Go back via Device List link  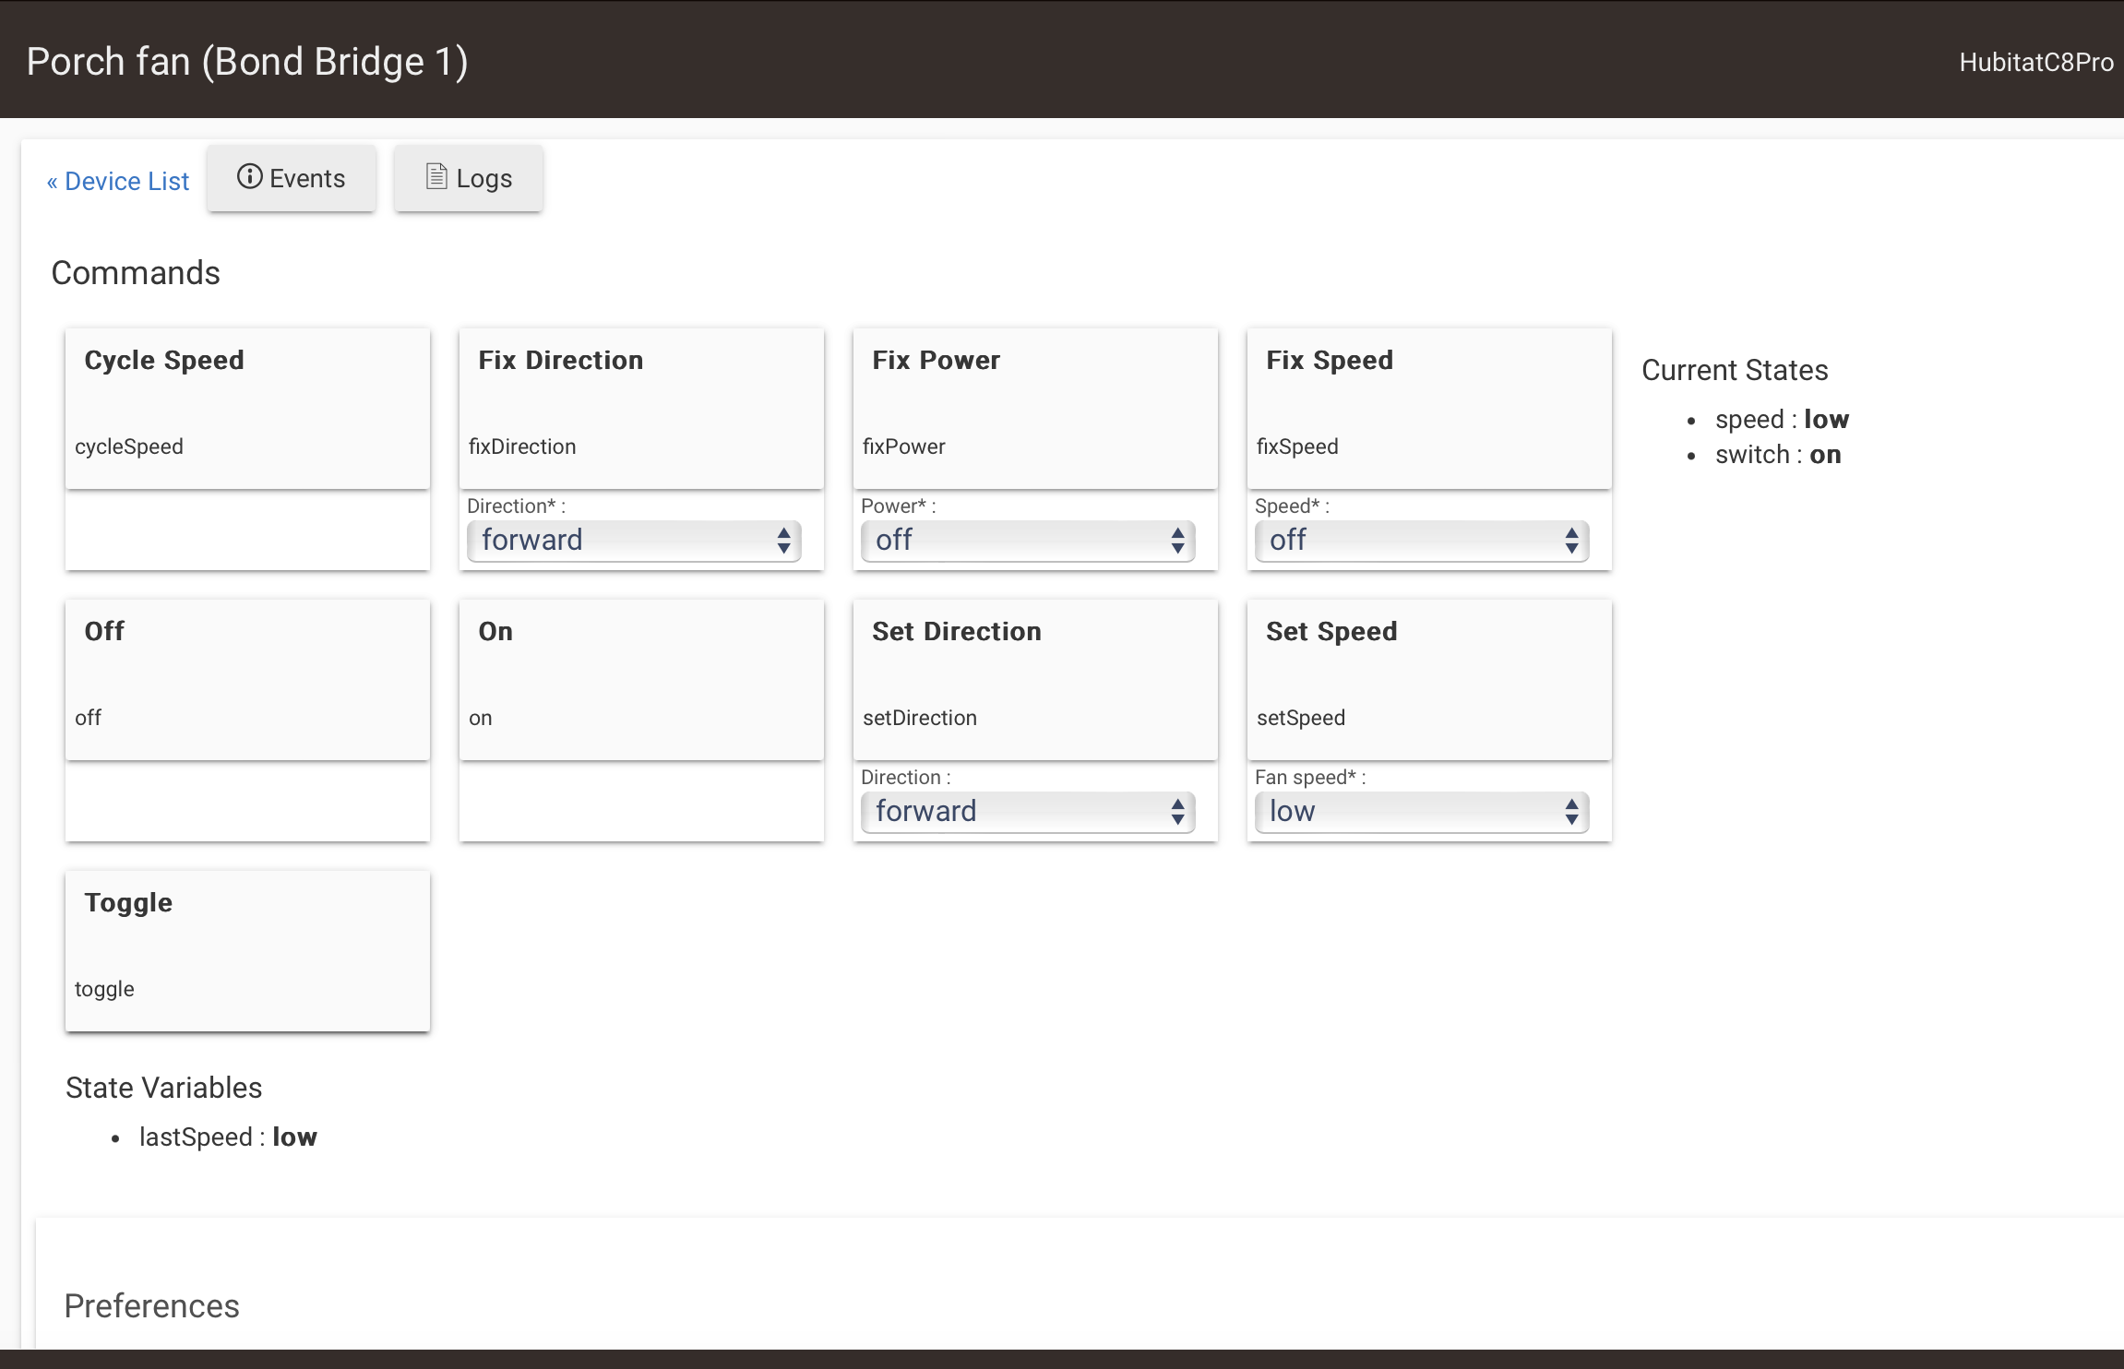click(x=118, y=181)
